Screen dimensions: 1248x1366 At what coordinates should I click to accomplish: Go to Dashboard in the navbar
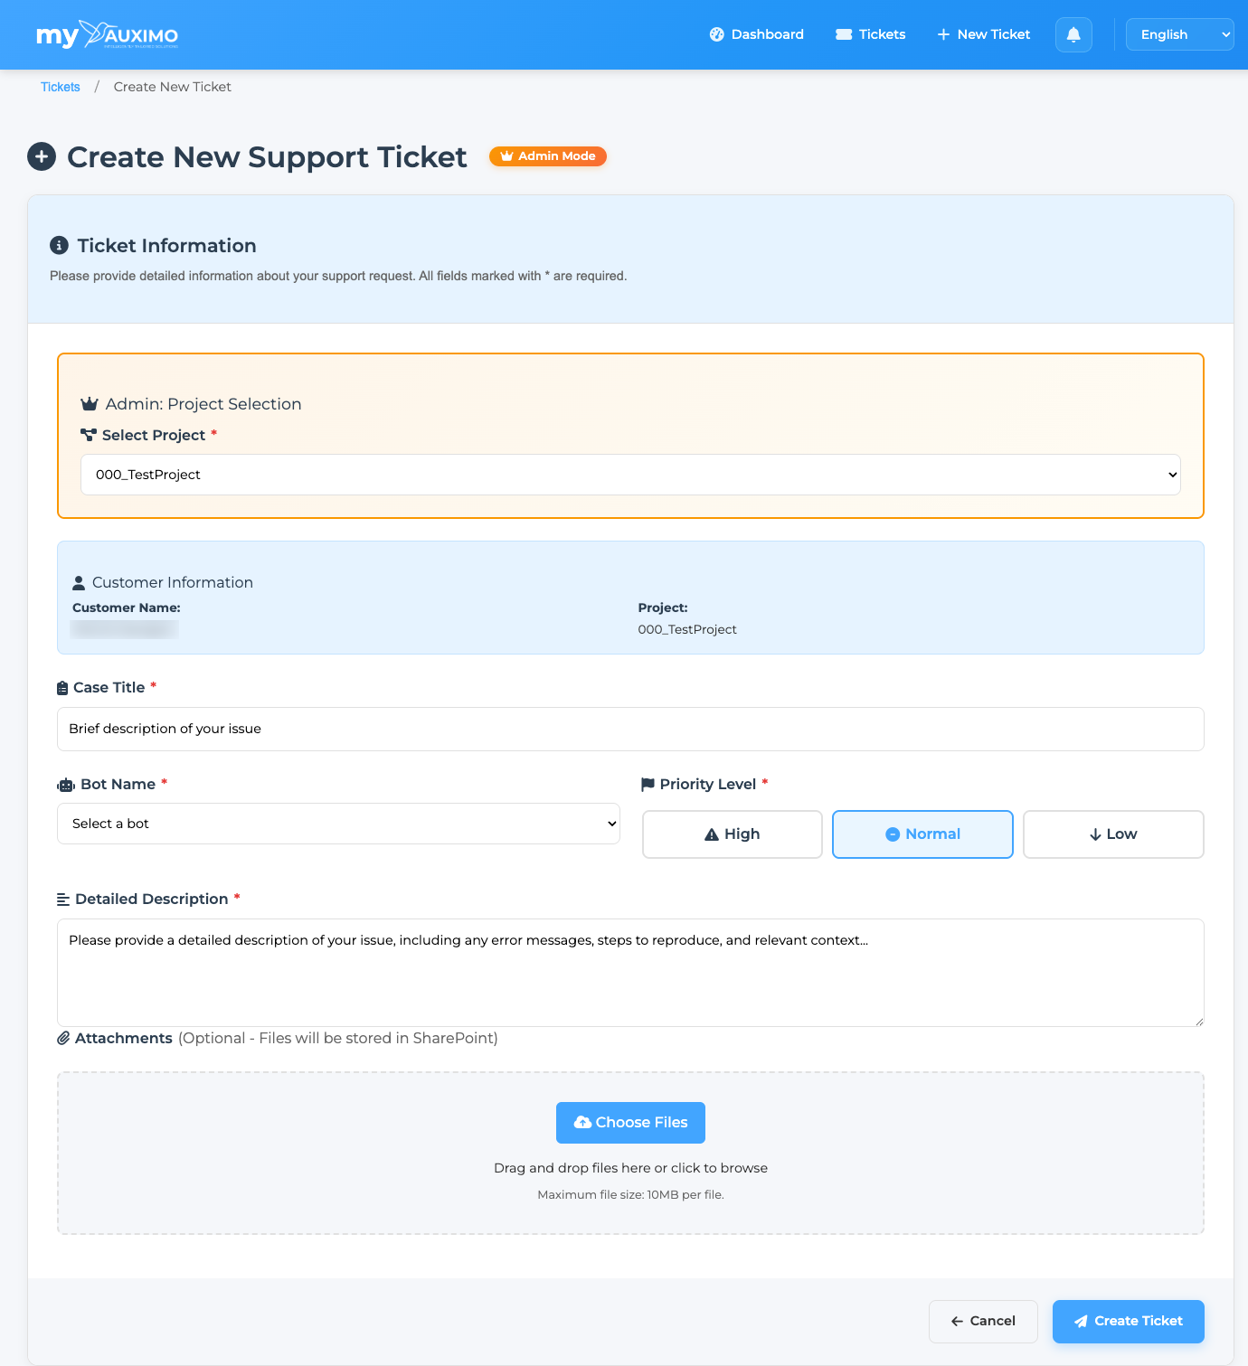click(757, 34)
